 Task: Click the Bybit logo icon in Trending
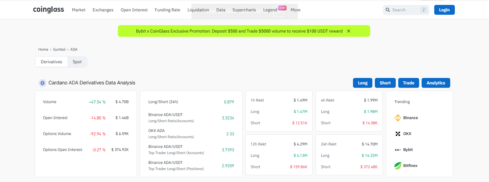398,150
